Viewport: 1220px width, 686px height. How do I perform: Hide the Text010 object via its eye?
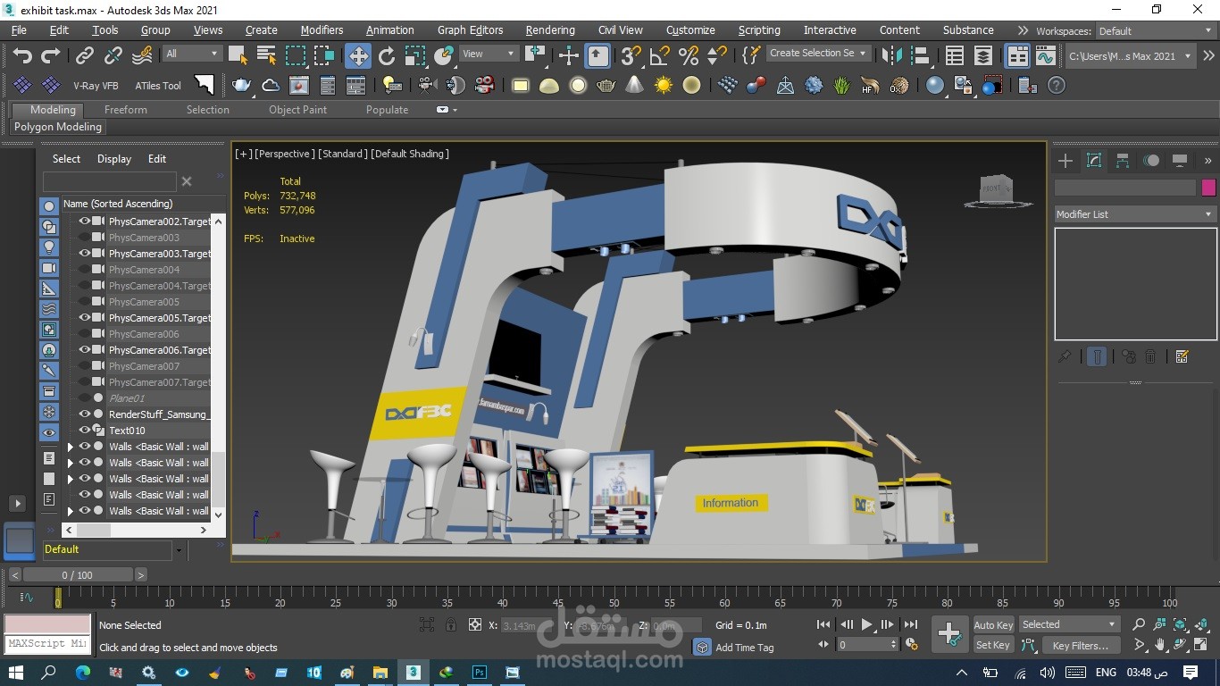tap(85, 430)
